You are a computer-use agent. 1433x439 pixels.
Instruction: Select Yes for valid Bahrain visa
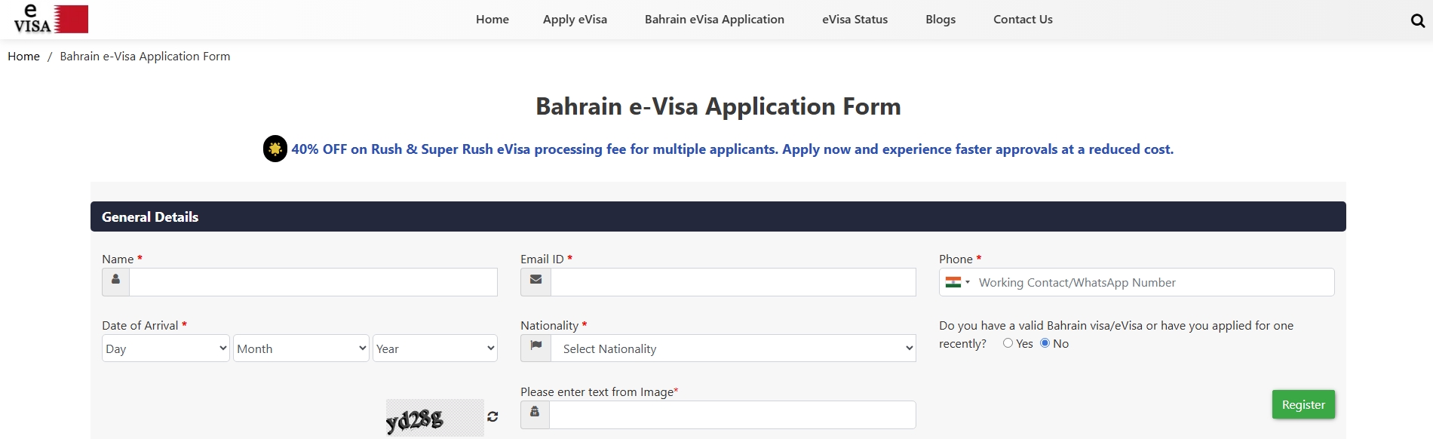[1008, 343]
